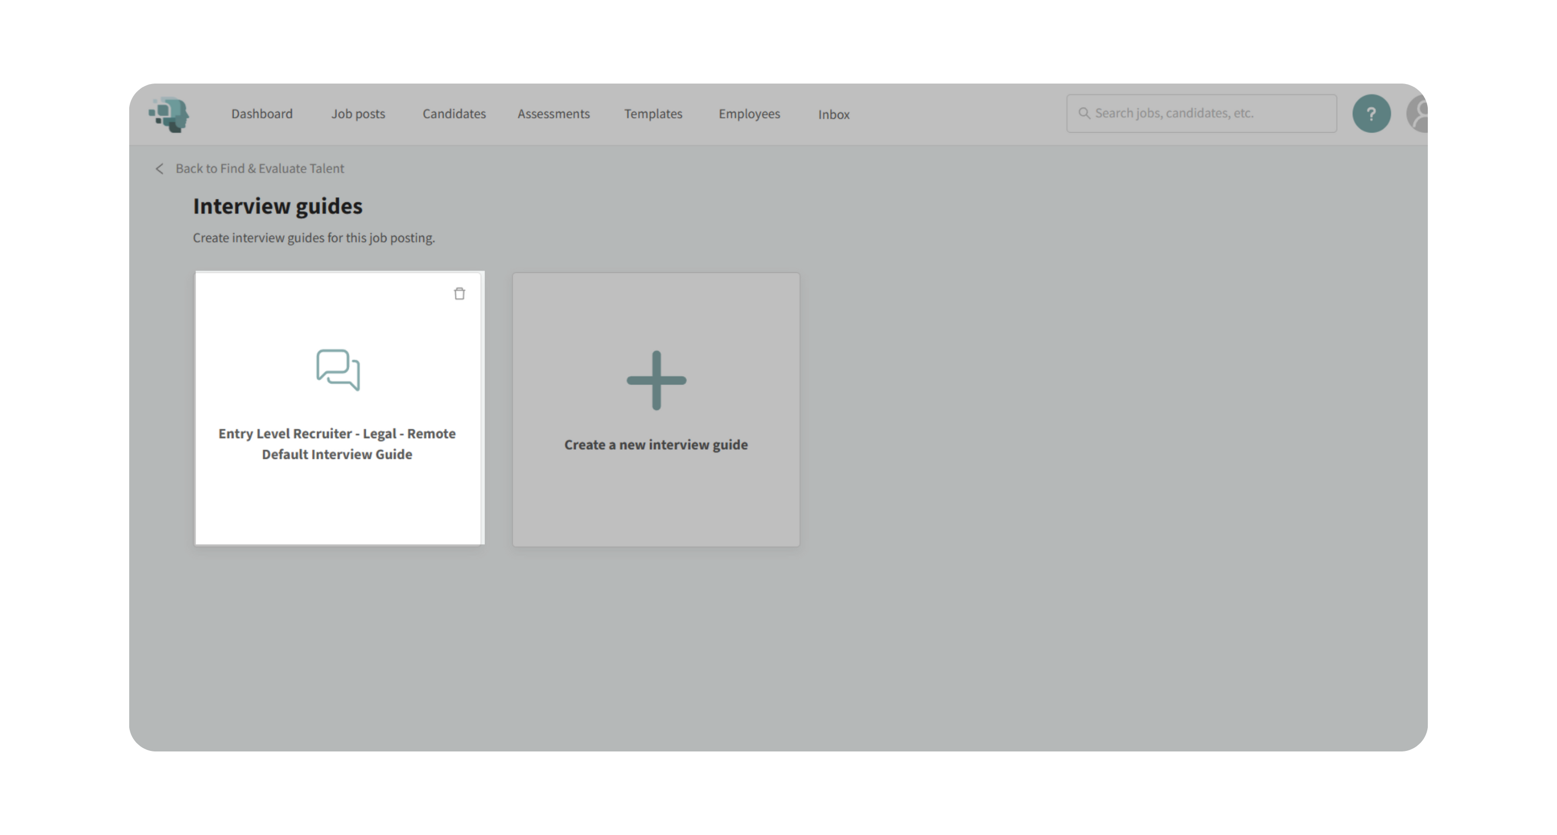Click the app logo in navbar
The height and width of the screenshot is (835, 1557).
click(169, 114)
